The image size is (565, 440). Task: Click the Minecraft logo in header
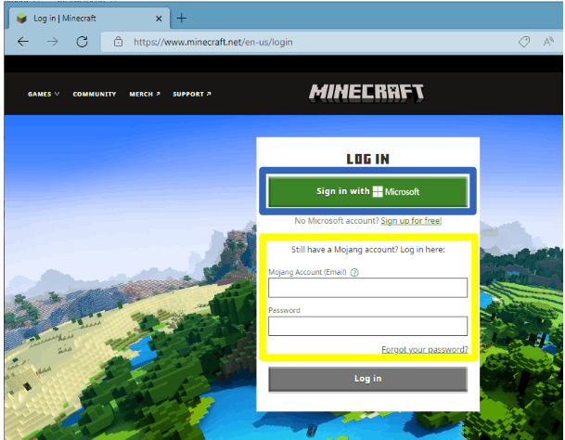[x=366, y=93]
